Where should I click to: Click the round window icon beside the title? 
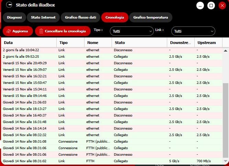[9, 5]
